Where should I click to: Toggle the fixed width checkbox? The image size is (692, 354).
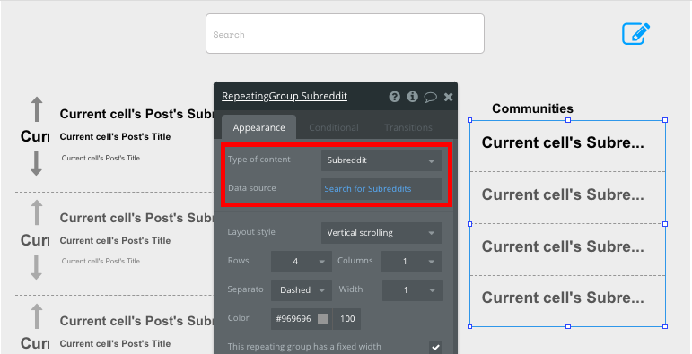(435, 348)
